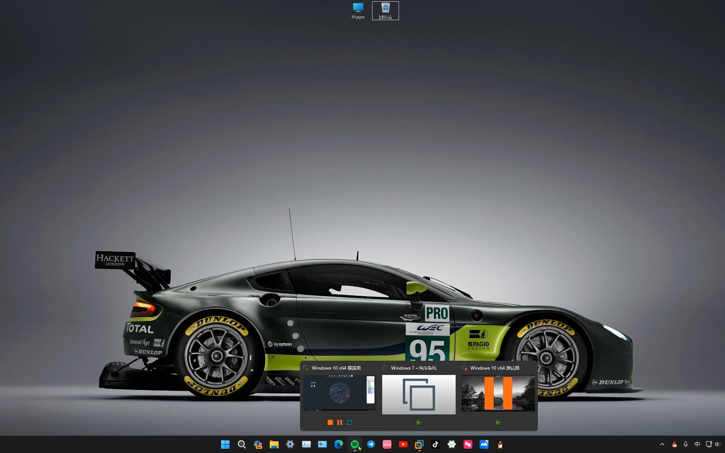Open Spotify from the taskbar
This screenshot has width=725, height=453.
(355, 444)
